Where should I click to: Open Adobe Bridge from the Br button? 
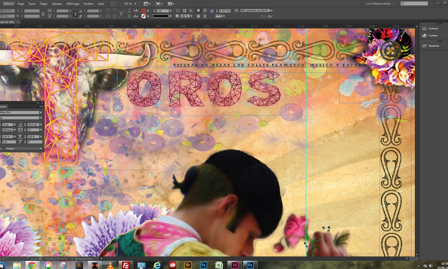click(x=113, y=4)
